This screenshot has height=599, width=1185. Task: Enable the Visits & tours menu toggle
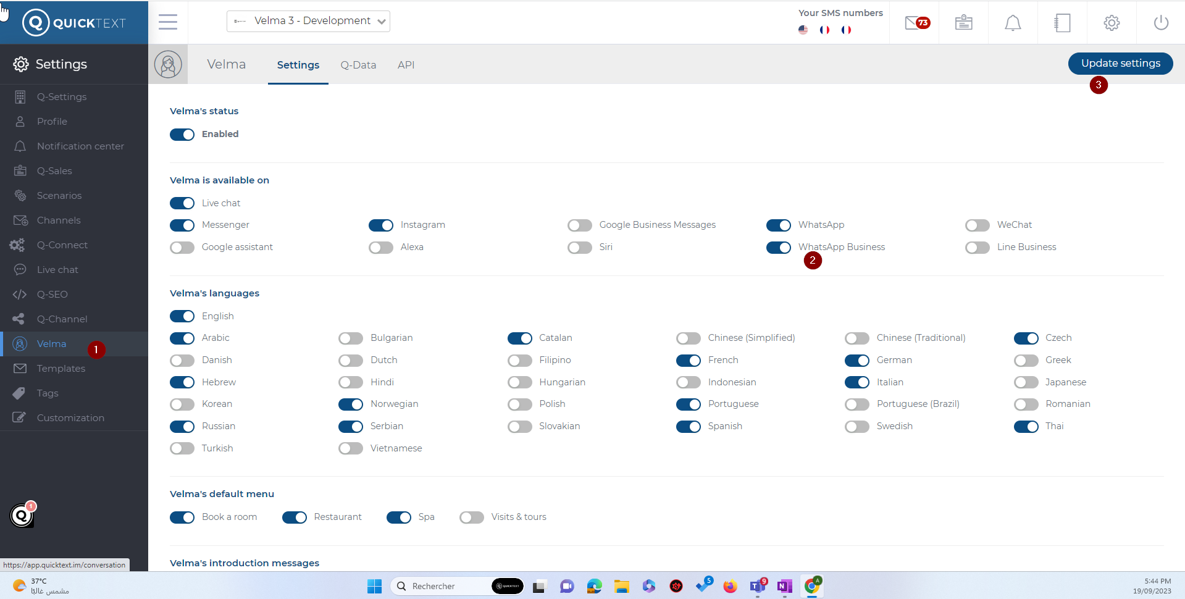click(x=472, y=517)
